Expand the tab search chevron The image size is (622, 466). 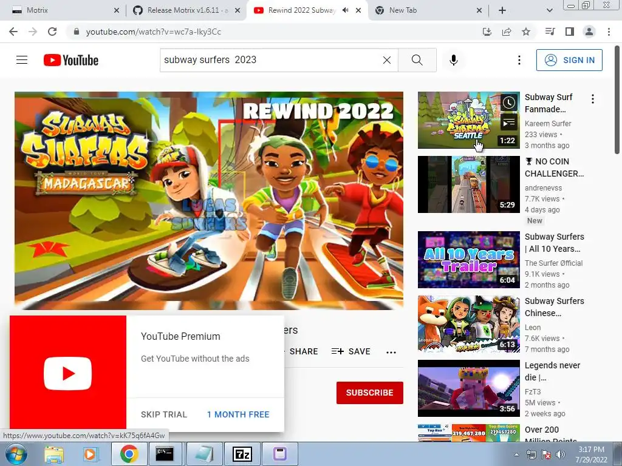click(549, 10)
